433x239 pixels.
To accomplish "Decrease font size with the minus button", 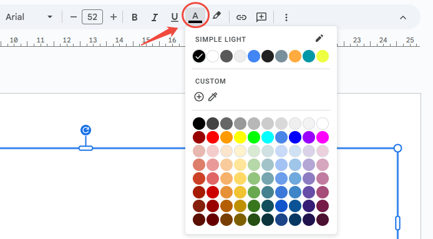I will point(74,17).
